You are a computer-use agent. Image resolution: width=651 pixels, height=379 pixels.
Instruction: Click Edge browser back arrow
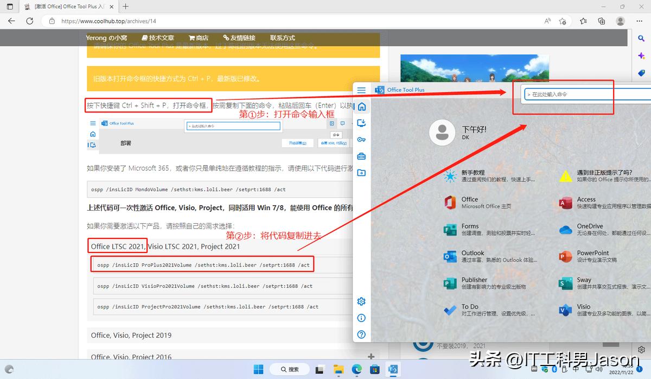point(12,21)
